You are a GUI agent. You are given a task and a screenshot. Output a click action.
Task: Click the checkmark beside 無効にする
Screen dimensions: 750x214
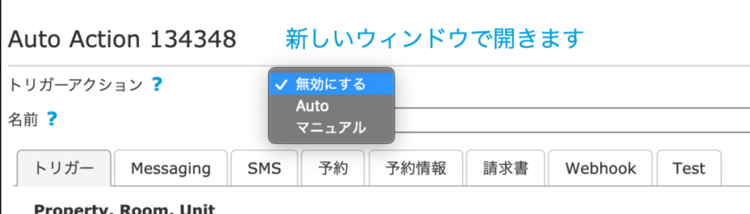click(281, 84)
